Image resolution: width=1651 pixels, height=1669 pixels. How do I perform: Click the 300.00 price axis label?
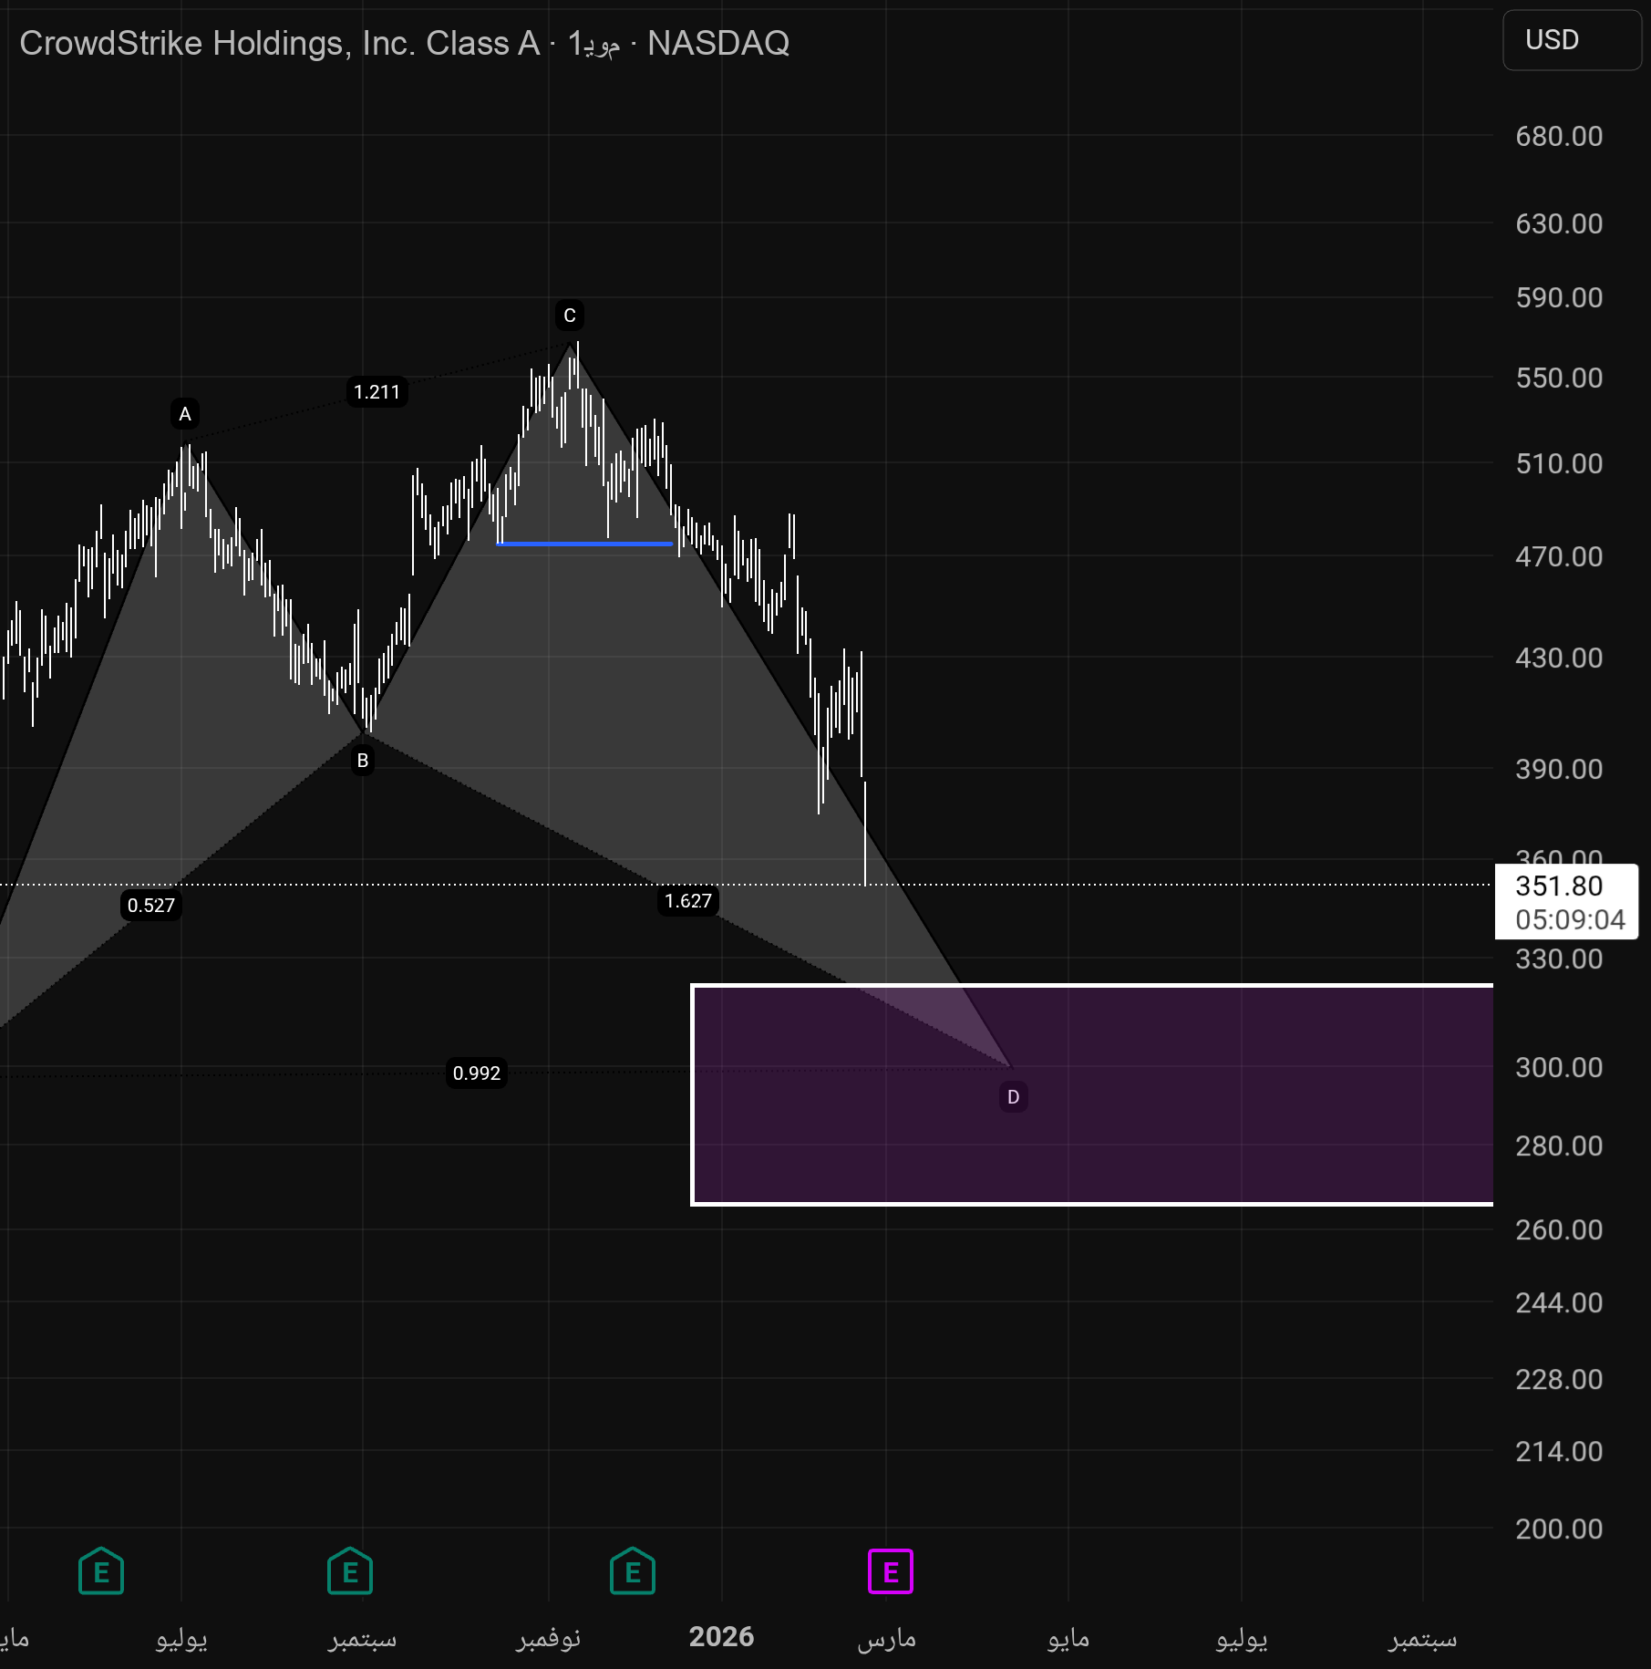click(1558, 1067)
